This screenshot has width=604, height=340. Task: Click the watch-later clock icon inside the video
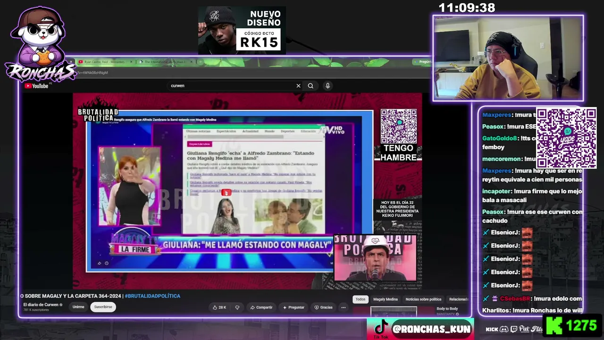coord(107,263)
